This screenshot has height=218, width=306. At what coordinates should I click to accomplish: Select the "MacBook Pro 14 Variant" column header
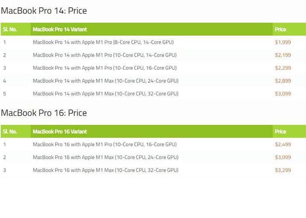[x=59, y=30]
